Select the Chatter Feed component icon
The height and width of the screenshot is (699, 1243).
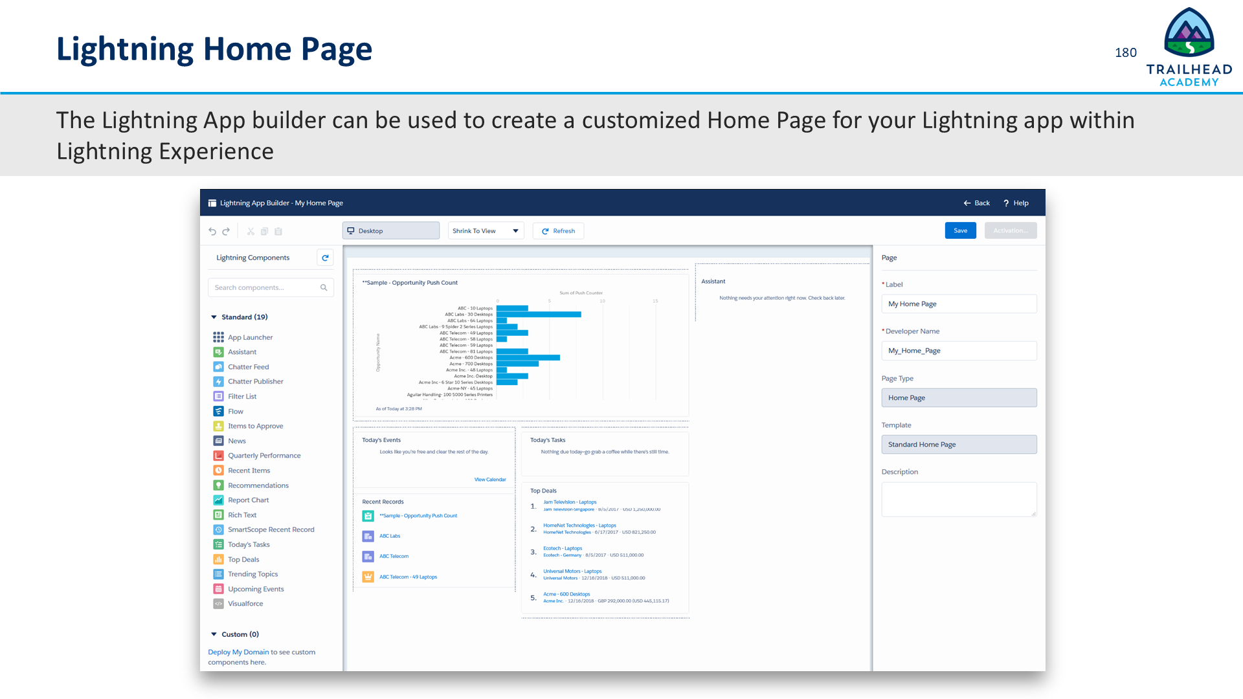point(219,367)
